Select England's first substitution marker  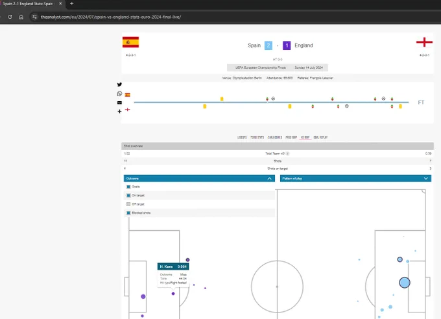313,106
